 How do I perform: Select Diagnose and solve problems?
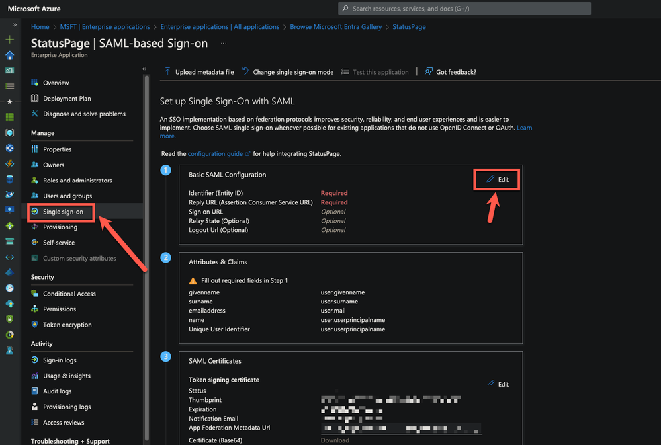(x=84, y=114)
